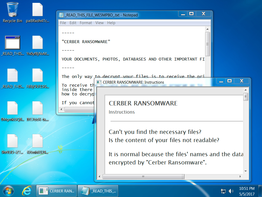Click Notepad vertical scrollbar up arrow
262x197 pixels.
208,29
